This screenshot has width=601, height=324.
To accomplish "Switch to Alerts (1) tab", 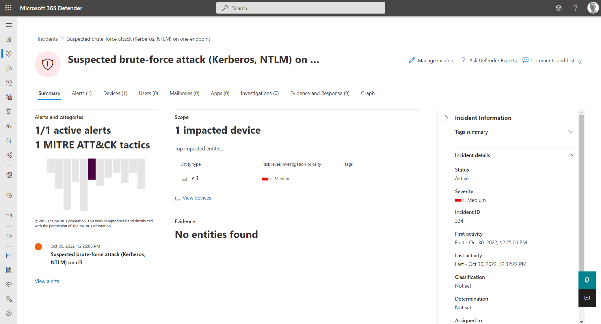I will tap(82, 93).
